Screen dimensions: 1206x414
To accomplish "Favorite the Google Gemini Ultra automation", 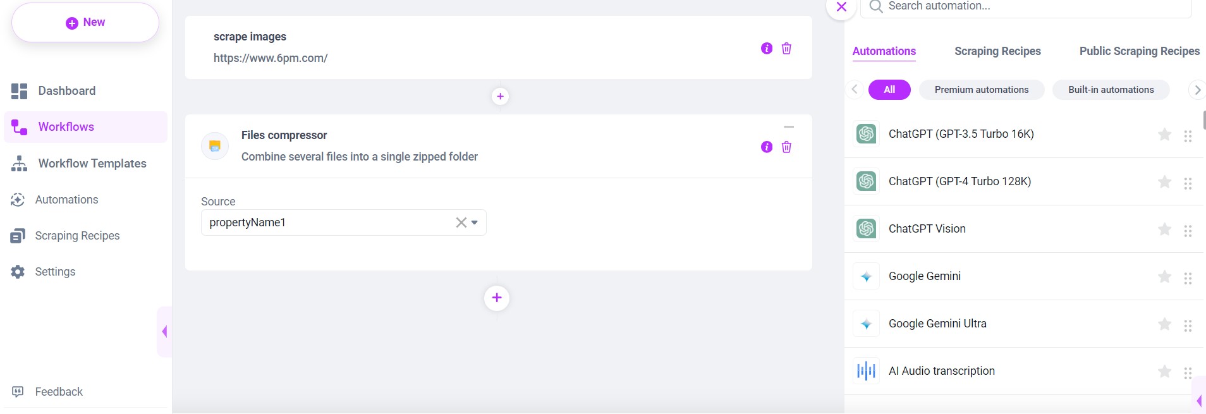I will tap(1164, 324).
